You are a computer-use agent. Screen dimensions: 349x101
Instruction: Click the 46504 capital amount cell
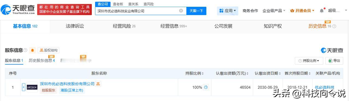(232, 87)
